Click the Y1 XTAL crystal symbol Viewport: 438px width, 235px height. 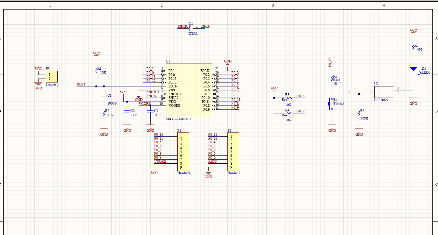(x=191, y=28)
